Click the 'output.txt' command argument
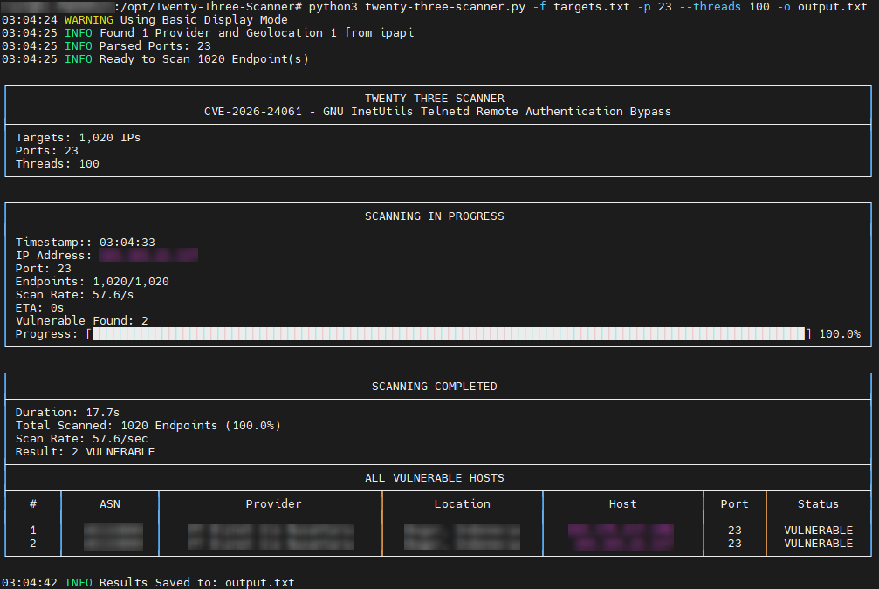The height and width of the screenshot is (589, 879). (x=833, y=7)
